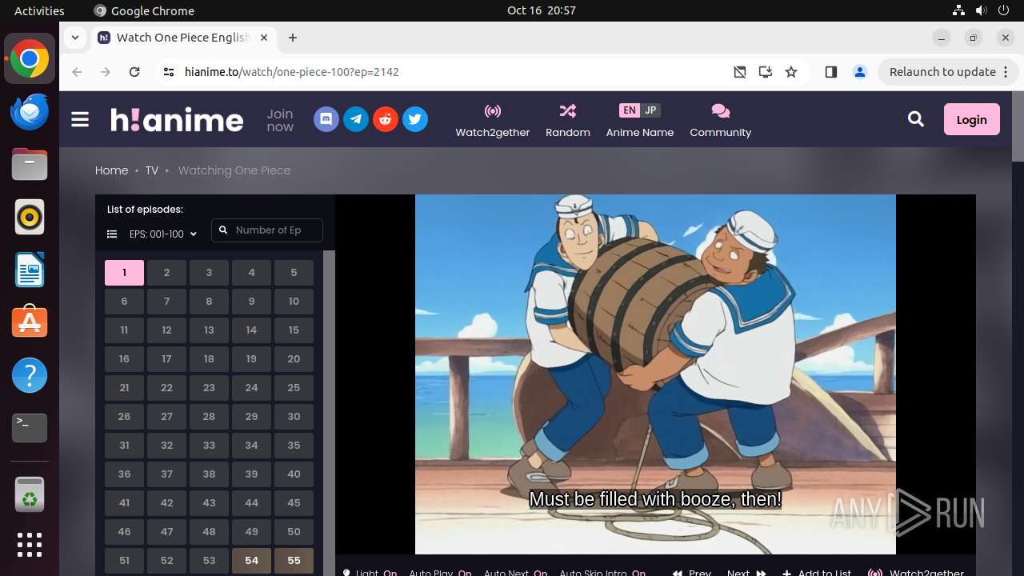Toggle the Light On setting
1024x576 pixels.
(x=370, y=573)
